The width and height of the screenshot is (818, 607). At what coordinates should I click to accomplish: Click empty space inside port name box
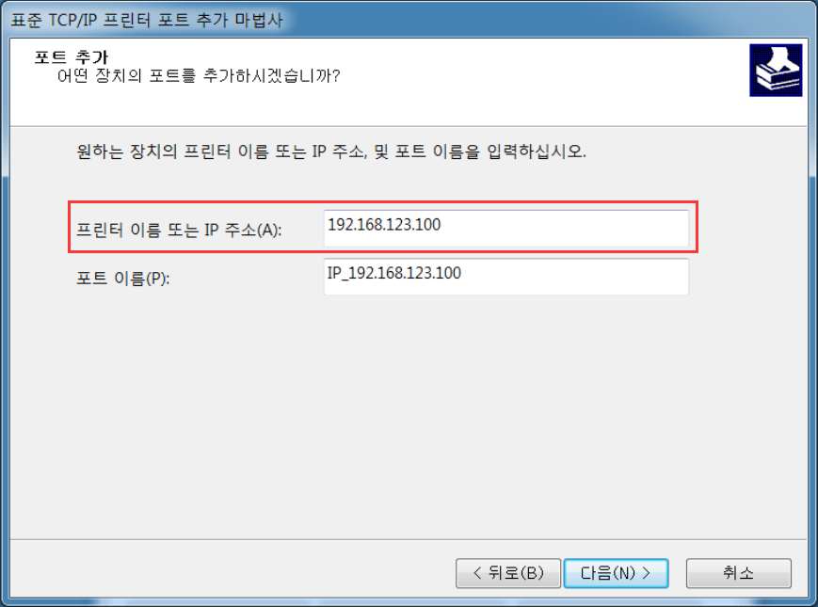point(574,277)
